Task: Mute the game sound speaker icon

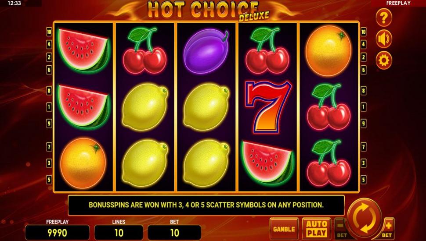Action: click(383, 39)
